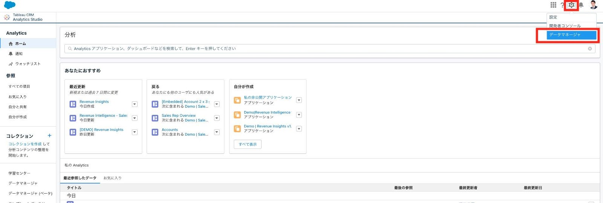Sort by the 最後の参照 column header
This screenshot has width=603, height=203.
403,188
